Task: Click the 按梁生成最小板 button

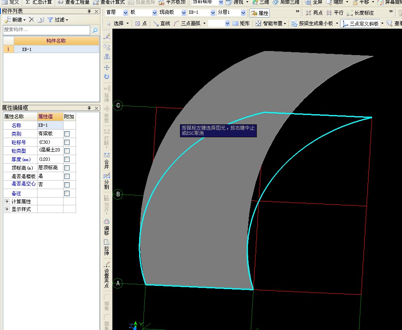Action: (313, 23)
